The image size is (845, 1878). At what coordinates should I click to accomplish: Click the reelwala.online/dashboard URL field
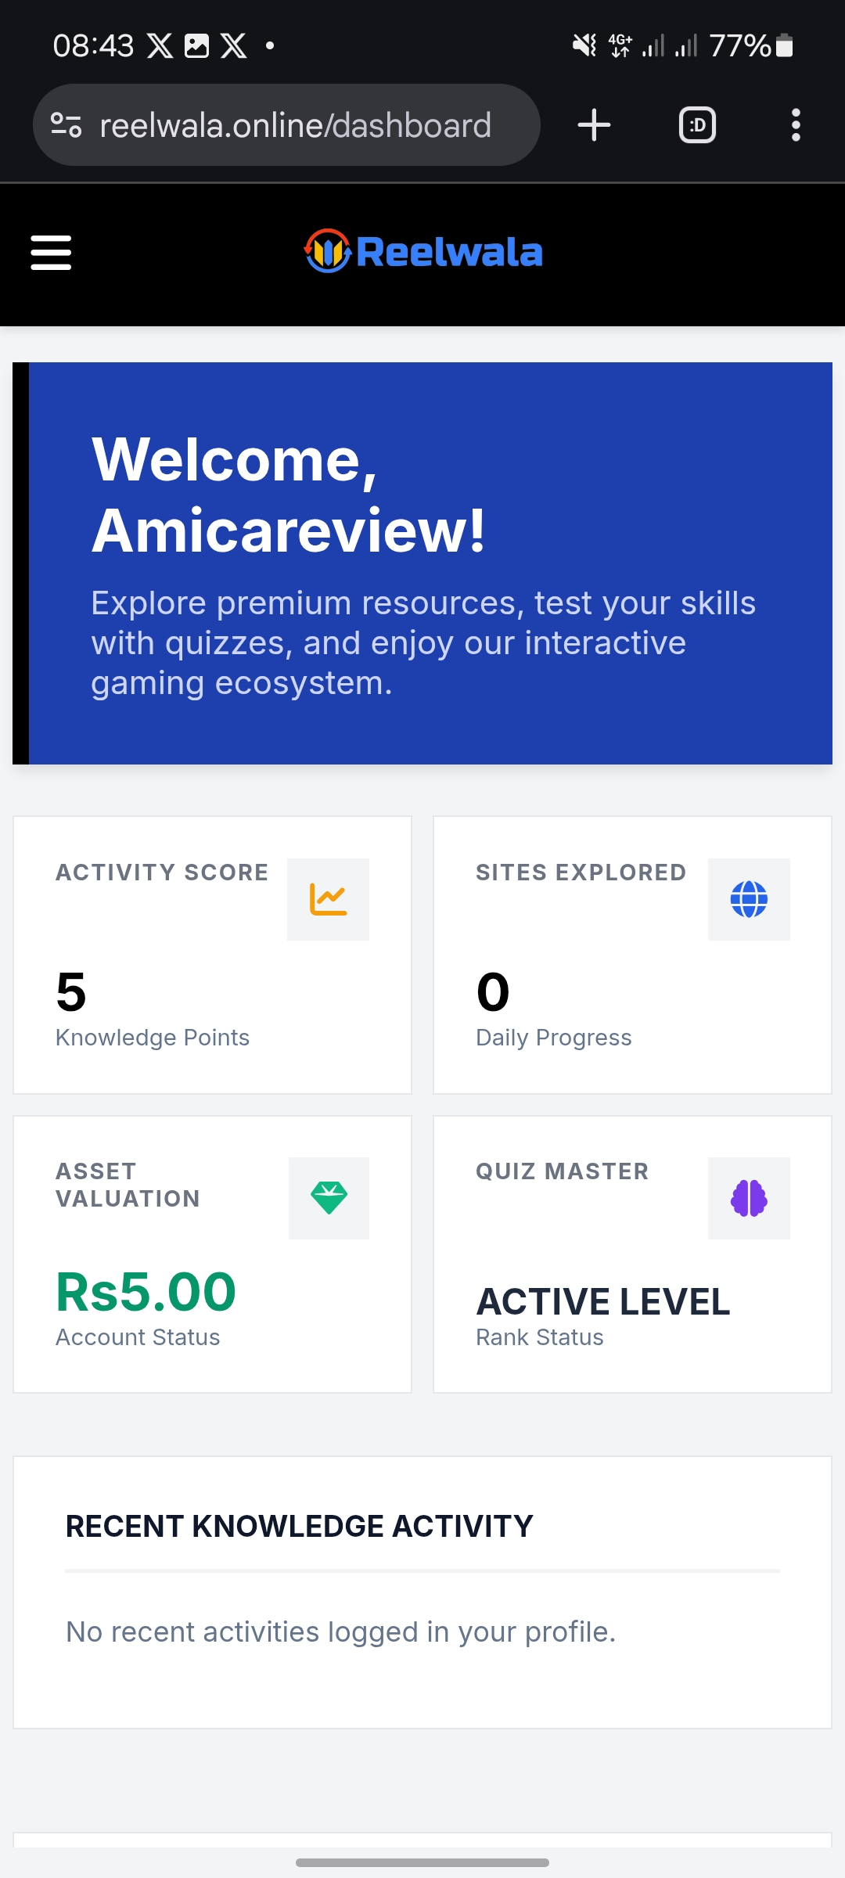pos(296,125)
